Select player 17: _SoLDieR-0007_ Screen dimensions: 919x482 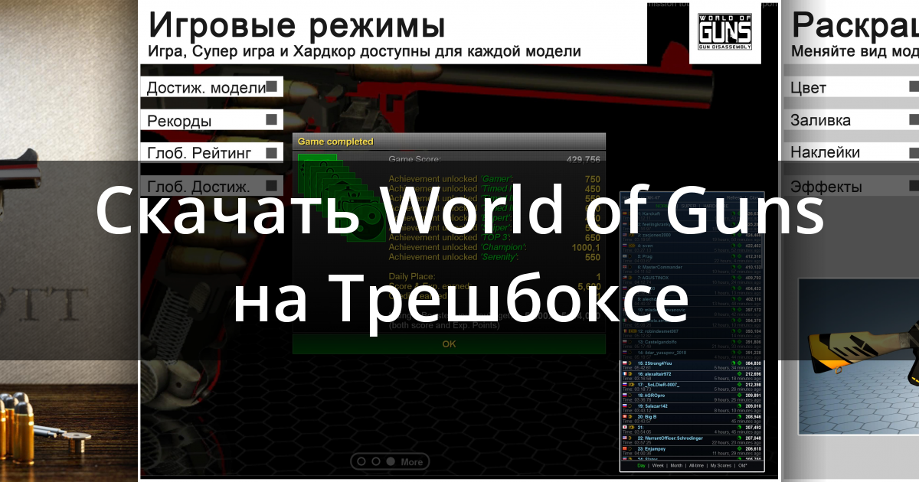coord(659,385)
